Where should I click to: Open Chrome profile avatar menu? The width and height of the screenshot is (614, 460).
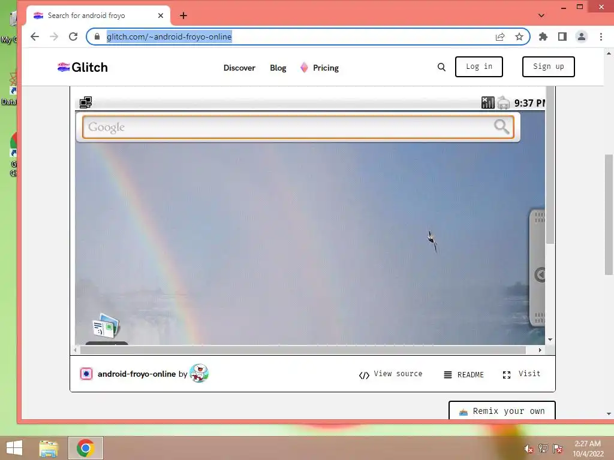click(x=582, y=37)
